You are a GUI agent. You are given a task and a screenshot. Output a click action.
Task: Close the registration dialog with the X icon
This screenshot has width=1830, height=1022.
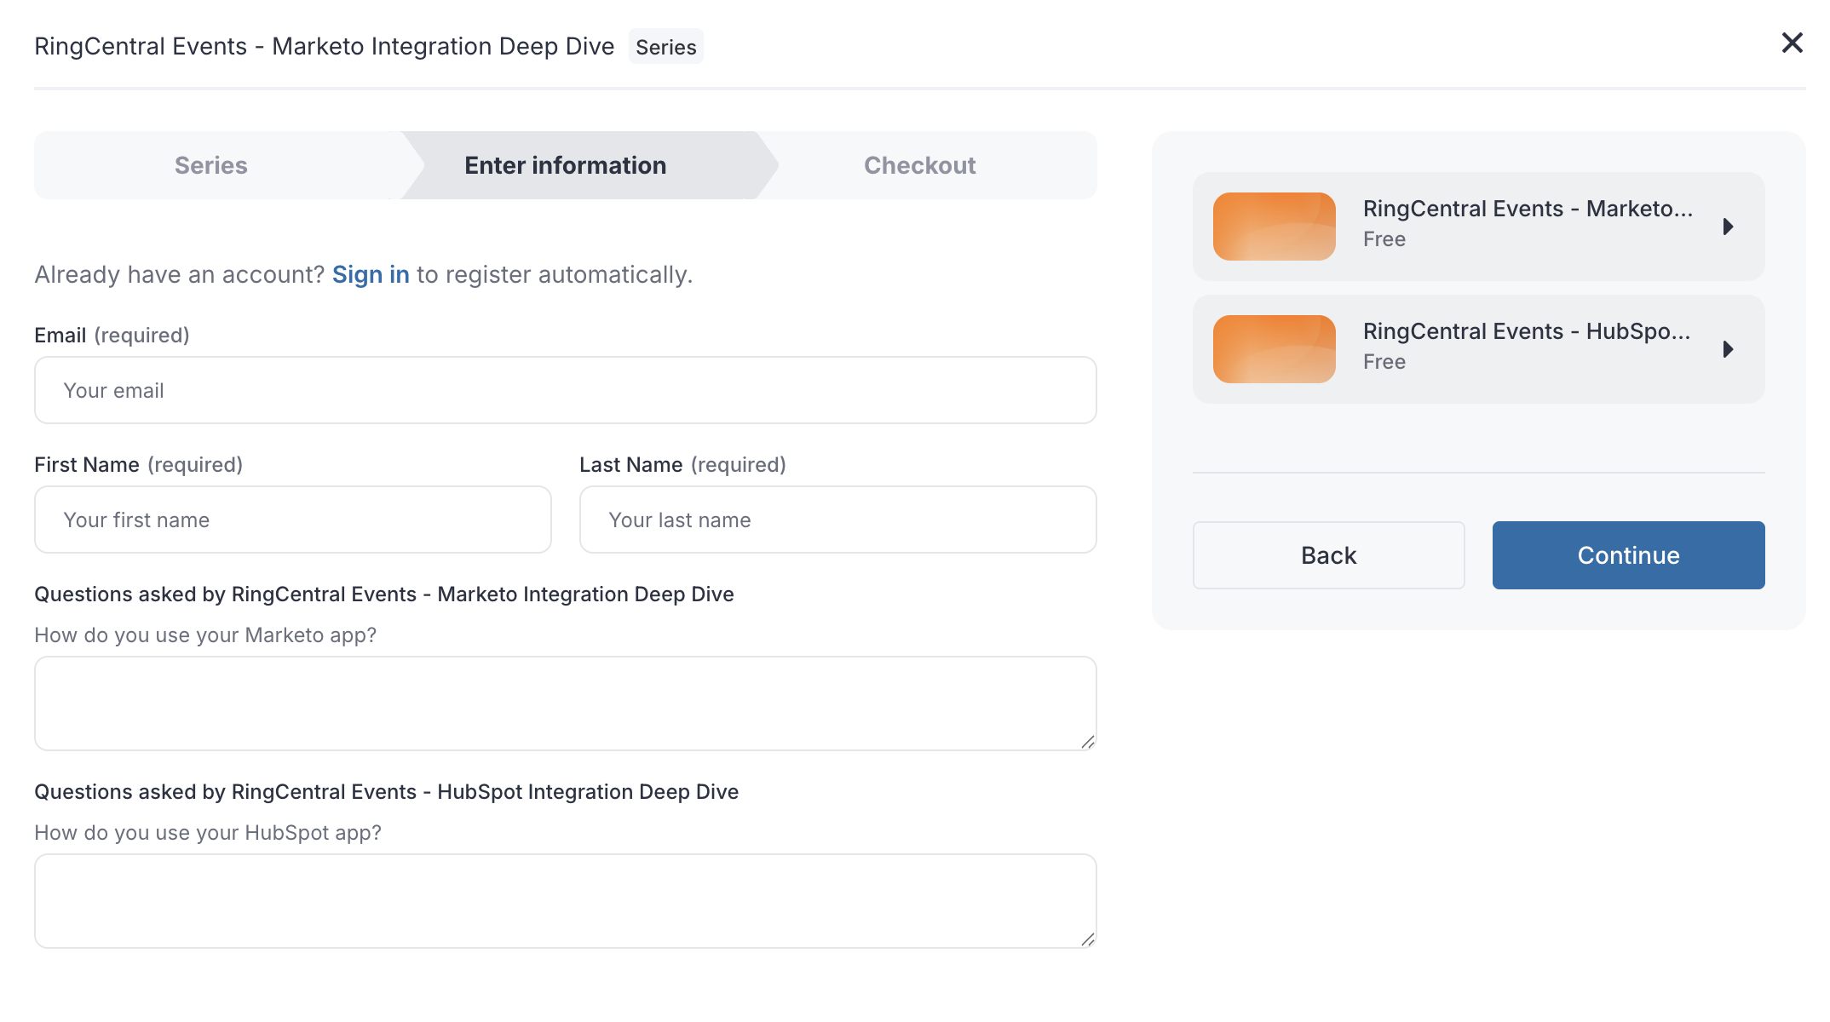point(1792,43)
